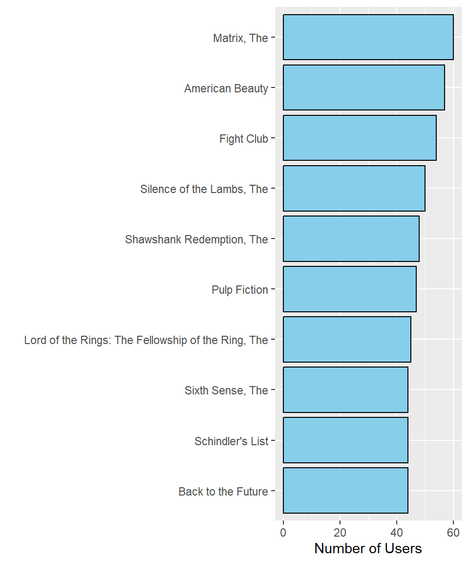Click the Shawshank Redemption bar

pyautogui.click(x=351, y=238)
